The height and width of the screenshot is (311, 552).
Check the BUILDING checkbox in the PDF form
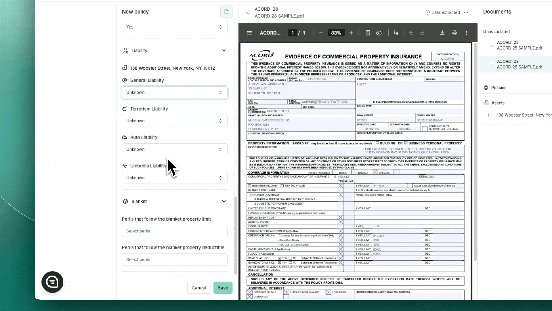pos(377,143)
